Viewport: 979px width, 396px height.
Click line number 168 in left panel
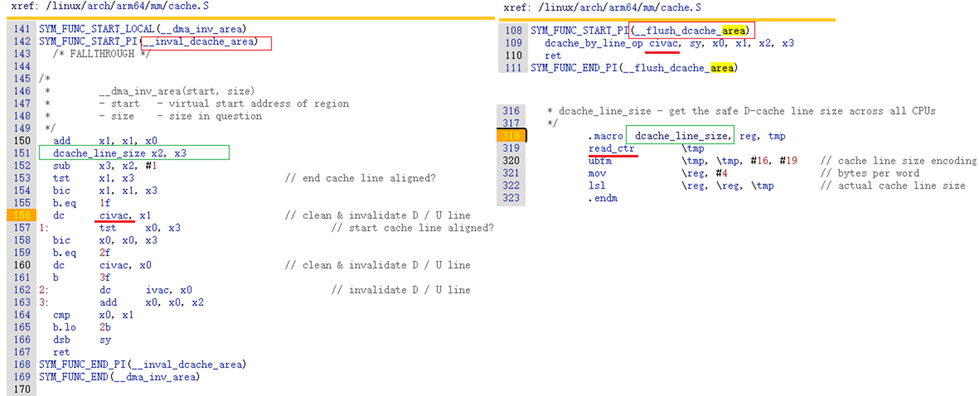[x=22, y=364]
